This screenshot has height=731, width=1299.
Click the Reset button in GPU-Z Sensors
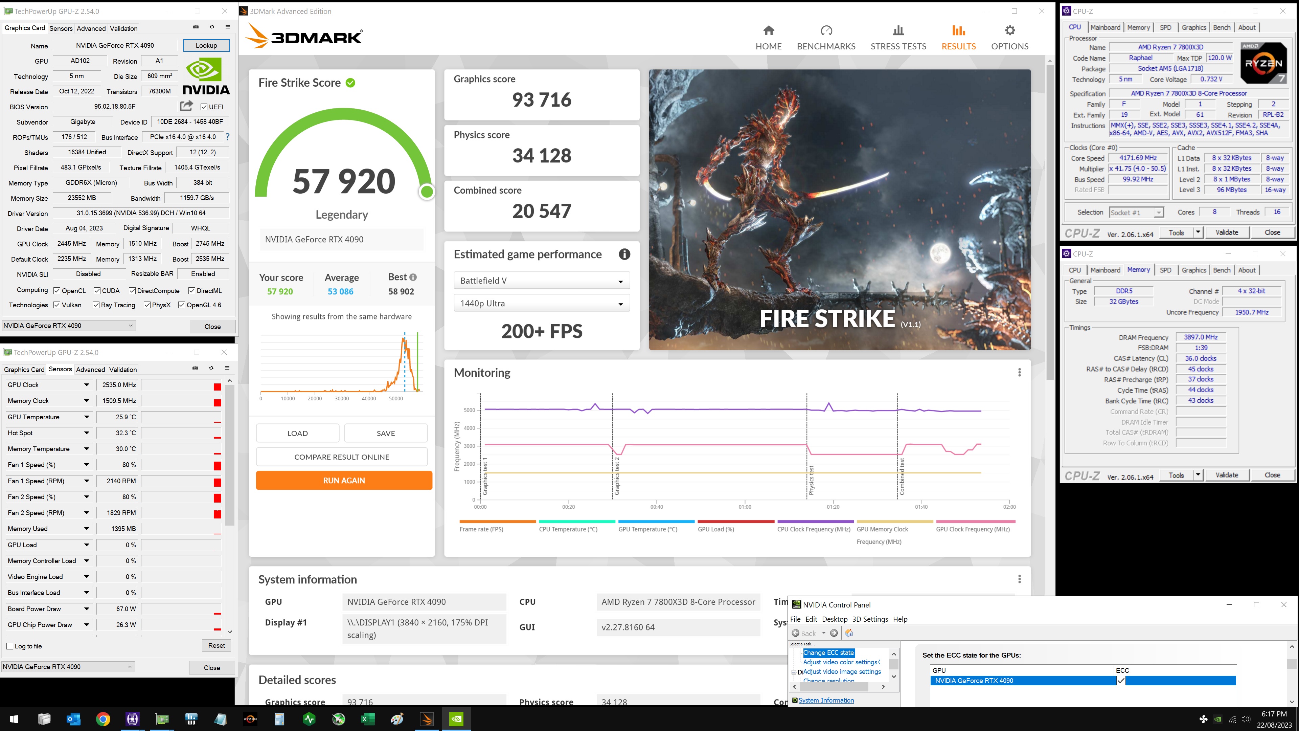216,645
